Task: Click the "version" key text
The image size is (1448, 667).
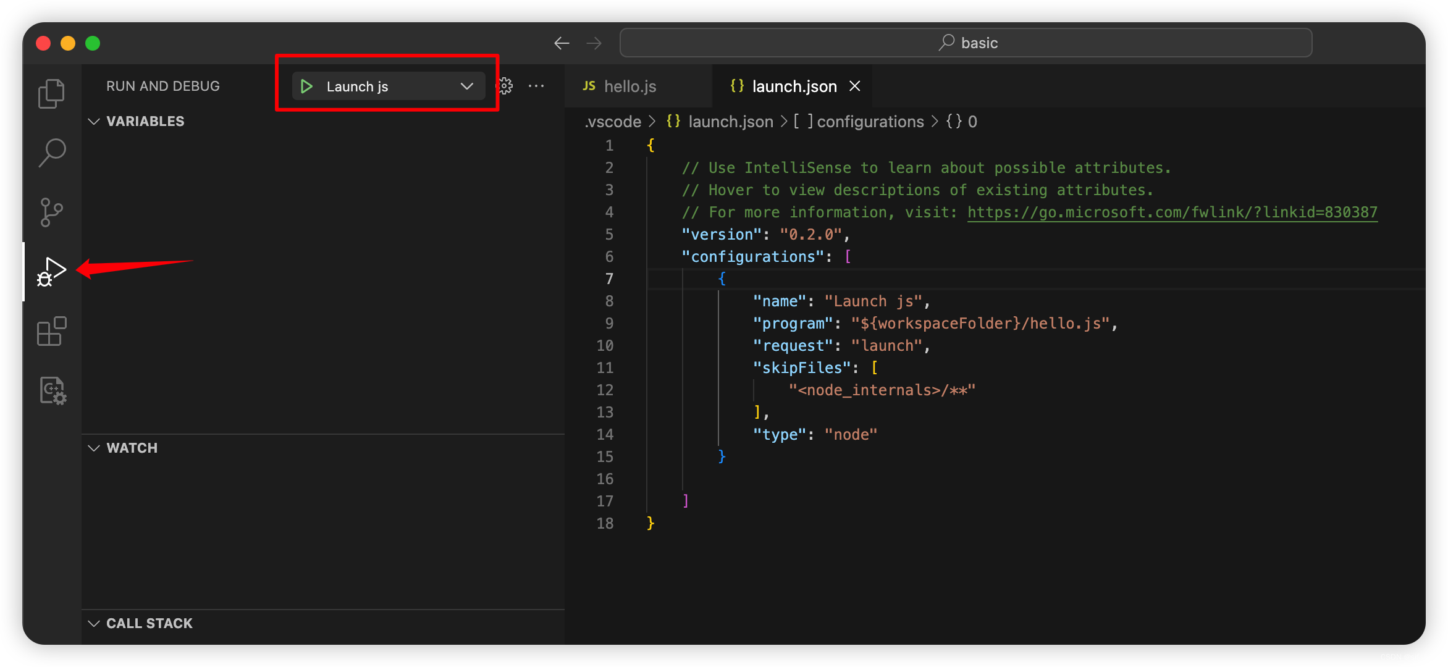Action: click(722, 234)
